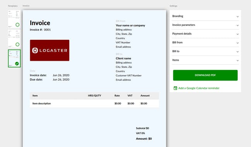This screenshot has width=251, height=147.
Task: Expand the Branding section chevron
Action: tap(237, 17)
